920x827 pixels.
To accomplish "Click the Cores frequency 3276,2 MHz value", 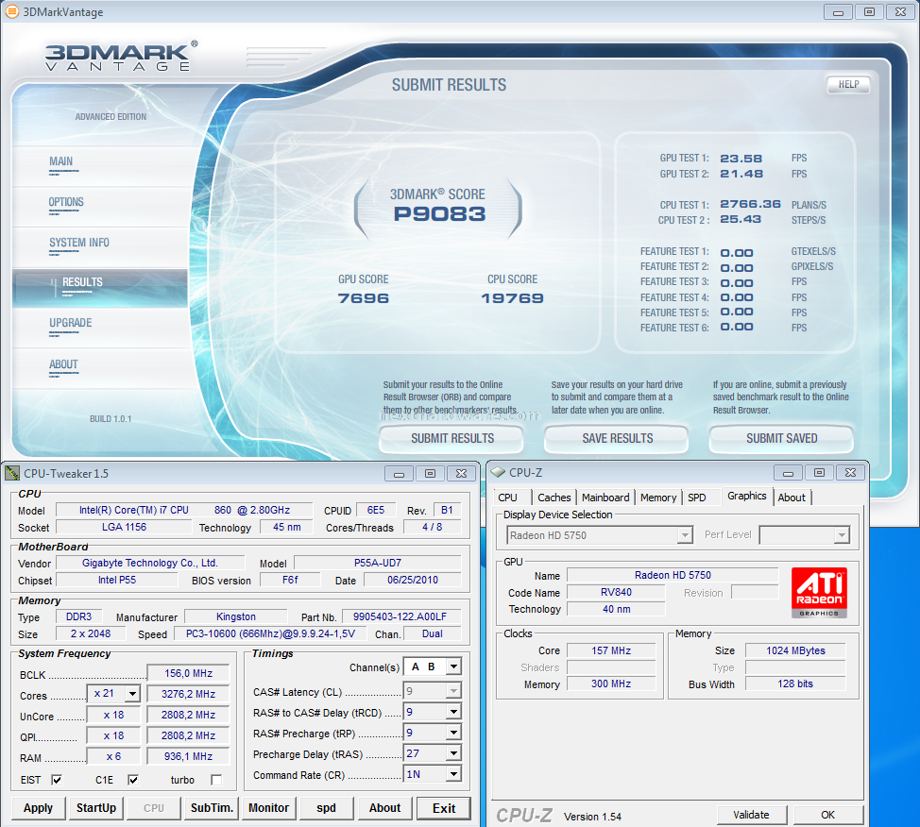I will (x=188, y=694).
